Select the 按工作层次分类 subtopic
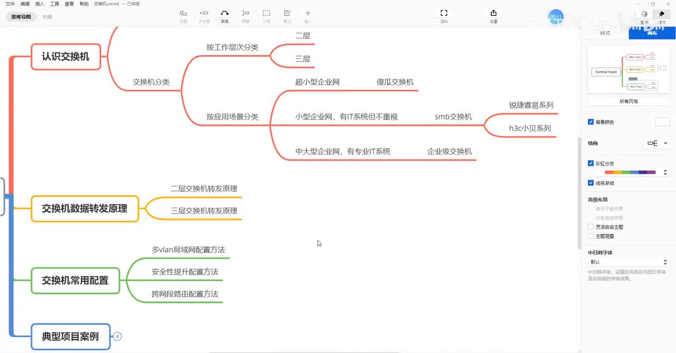 tap(232, 47)
